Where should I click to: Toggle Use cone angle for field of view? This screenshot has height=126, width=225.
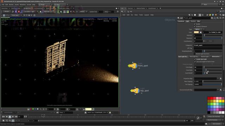tap(195, 62)
